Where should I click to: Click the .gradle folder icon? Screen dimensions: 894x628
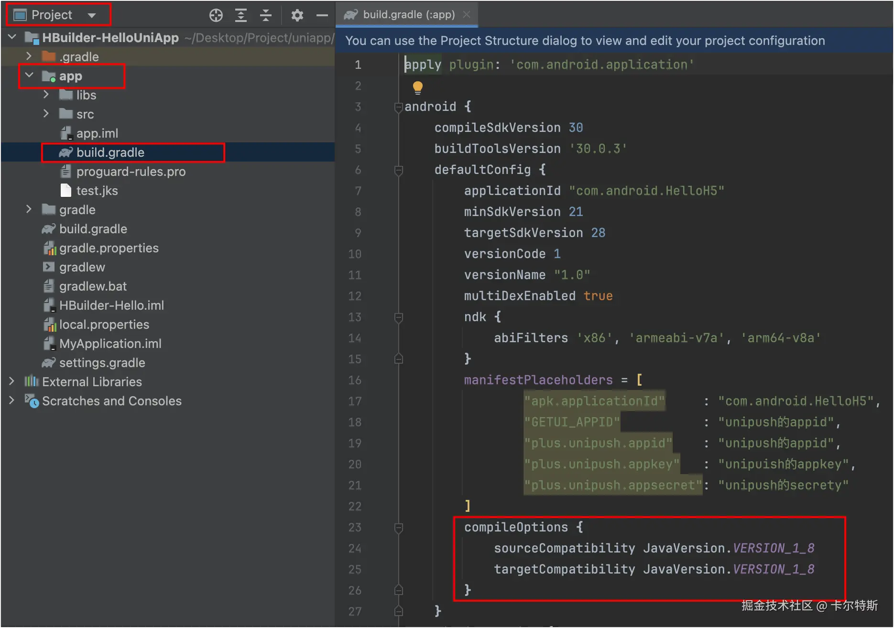[49, 56]
